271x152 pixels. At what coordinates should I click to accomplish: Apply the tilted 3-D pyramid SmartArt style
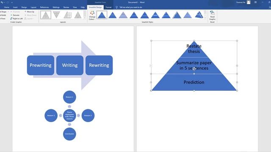click(x=199, y=15)
